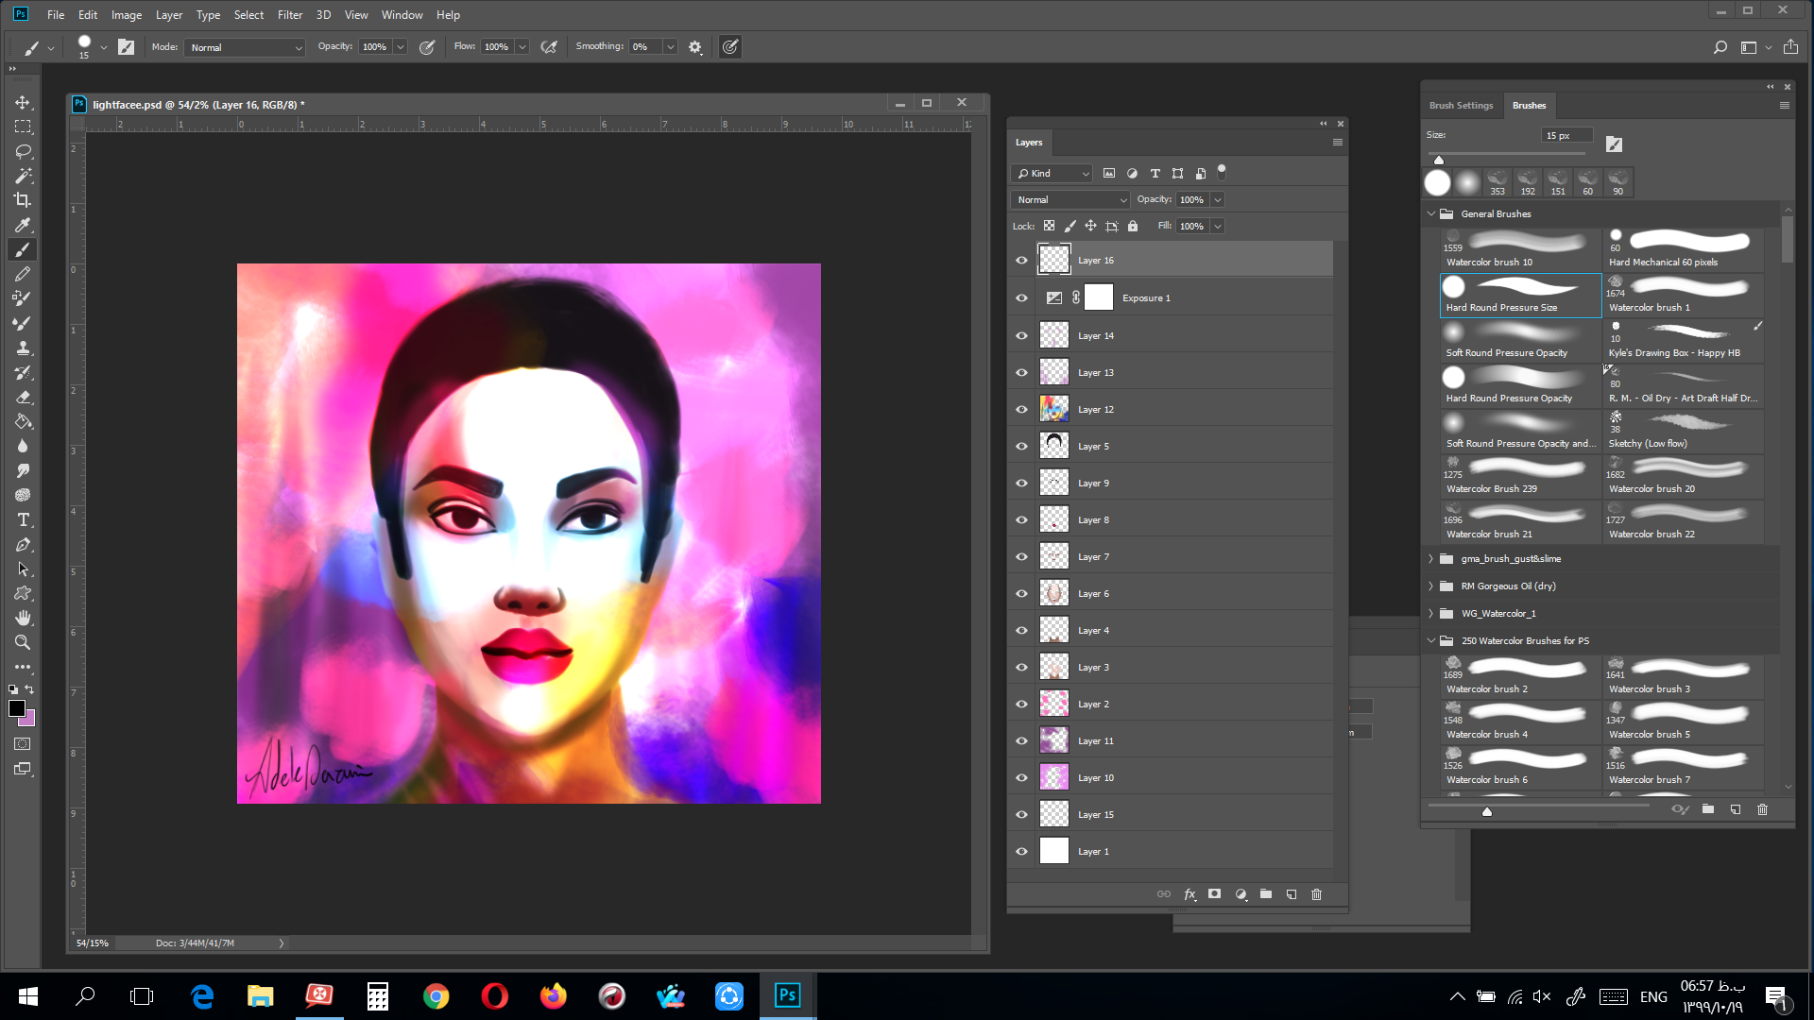Create a new group in Layers panel
The width and height of the screenshot is (1814, 1020).
click(x=1266, y=894)
